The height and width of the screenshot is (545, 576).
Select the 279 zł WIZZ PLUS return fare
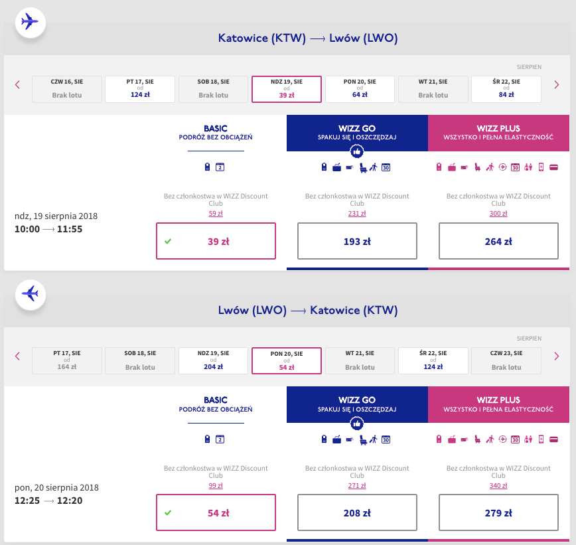498,512
